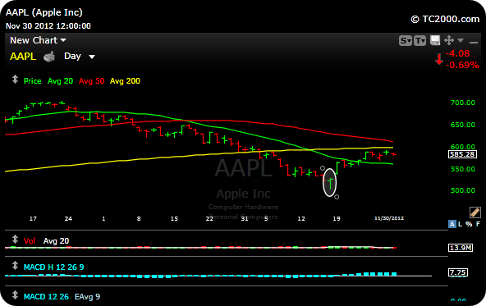Image resolution: width=486 pixels, height=306 pixels.
Task: Click the 8 date axis label
Action: pyautogui.click(x=139, y=219)
